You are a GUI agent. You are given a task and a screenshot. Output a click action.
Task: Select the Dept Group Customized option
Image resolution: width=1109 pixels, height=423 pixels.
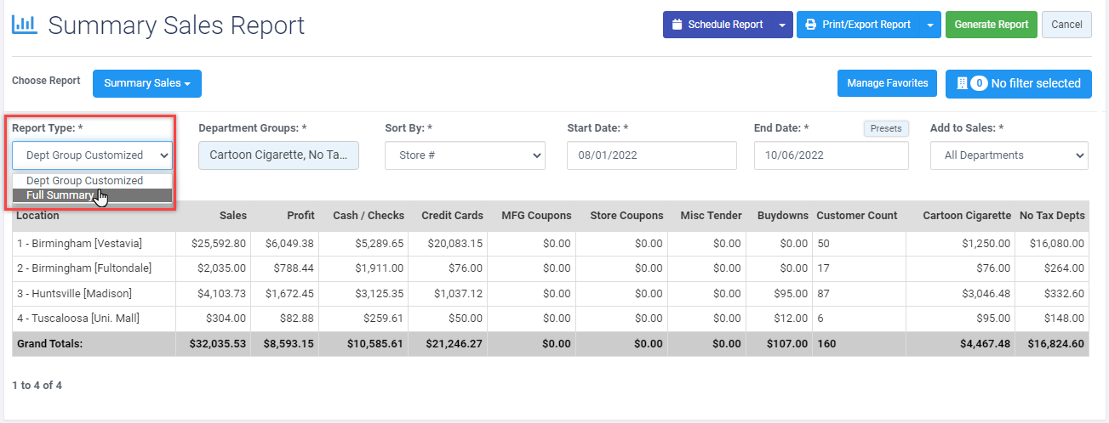pyautogui.click(x=93, y=181)
